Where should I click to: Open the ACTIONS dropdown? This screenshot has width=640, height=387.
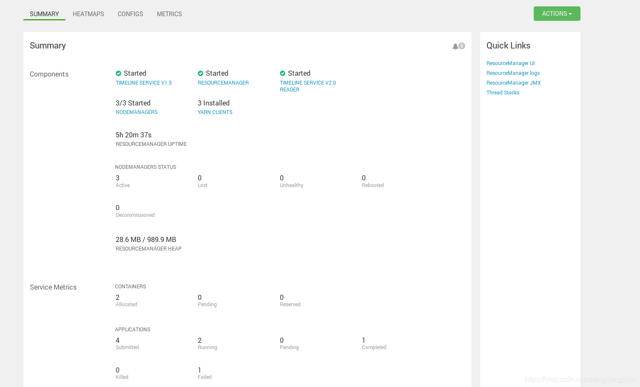(x=557, y=14)
